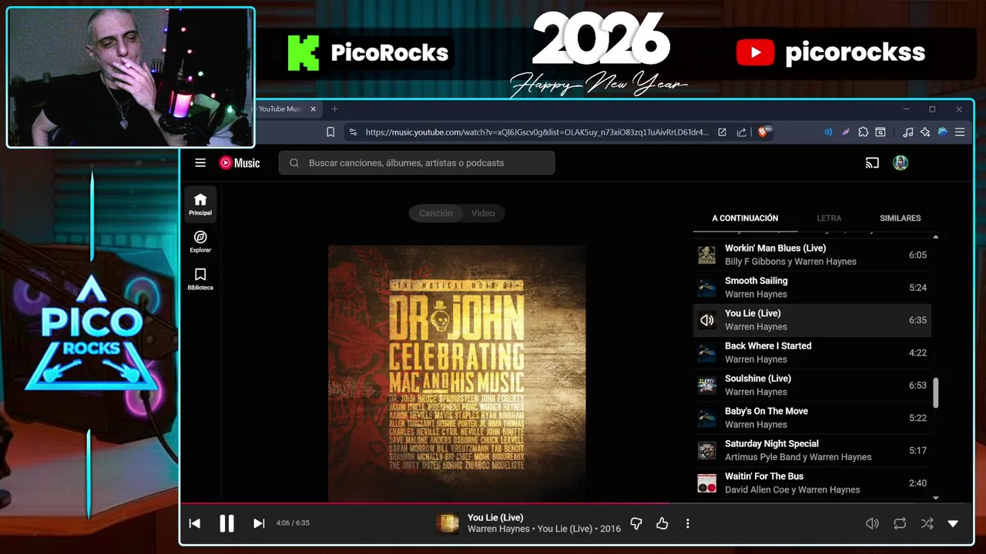Play Baby's On The Move from queue
Viewport: 986px width, 554px height.
pos(813,418)
